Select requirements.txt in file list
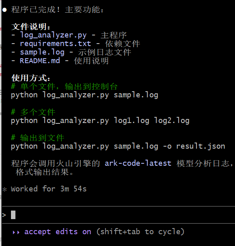 click(55, 44)
